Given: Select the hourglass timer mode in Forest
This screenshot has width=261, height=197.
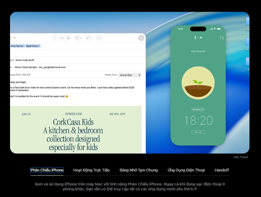Looking at the screenshot, I should click(196, 38).
